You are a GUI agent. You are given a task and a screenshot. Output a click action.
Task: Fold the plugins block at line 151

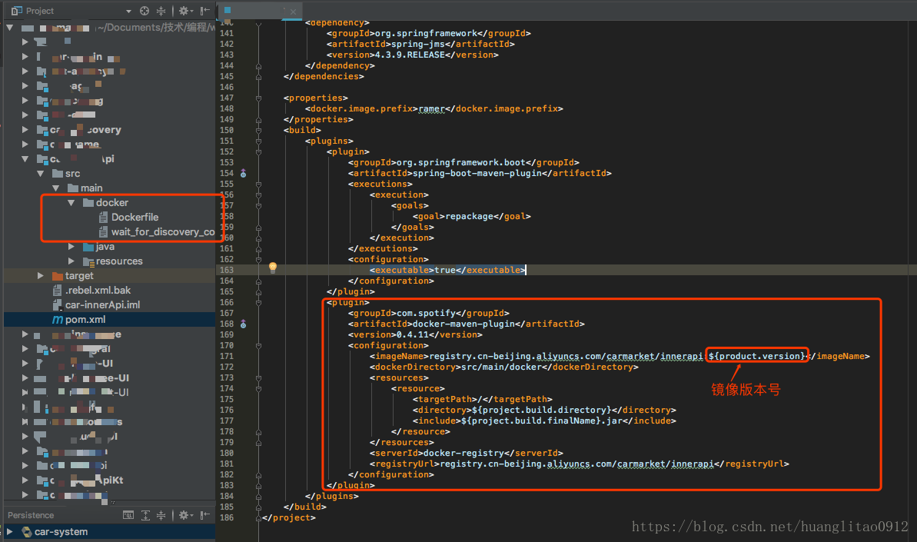[x=258, y=141]
